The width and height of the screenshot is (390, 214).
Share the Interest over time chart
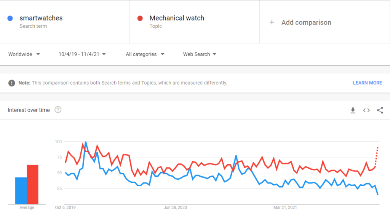coord(380,110)
